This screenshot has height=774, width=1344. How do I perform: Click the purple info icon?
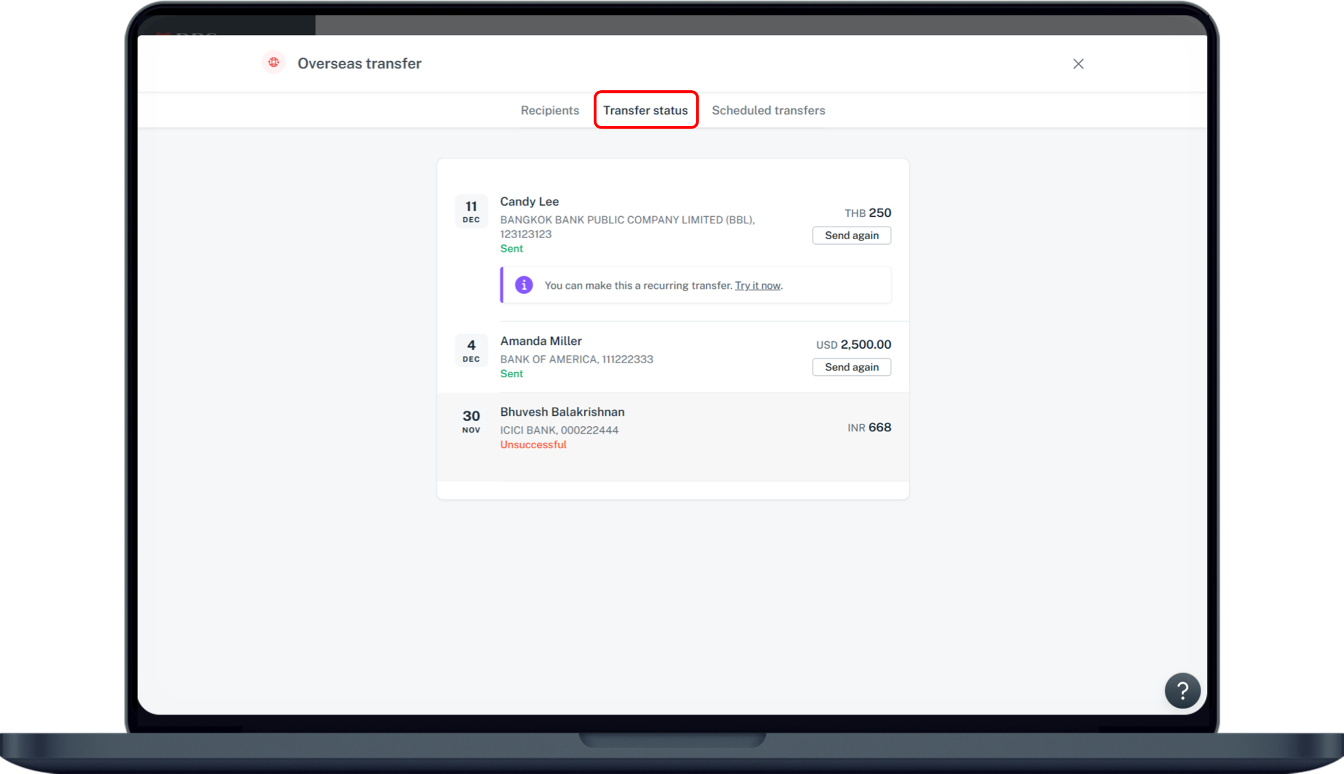[524, 285]
